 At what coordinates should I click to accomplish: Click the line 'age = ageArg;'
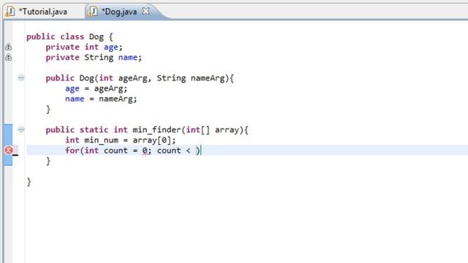point(96,89)
